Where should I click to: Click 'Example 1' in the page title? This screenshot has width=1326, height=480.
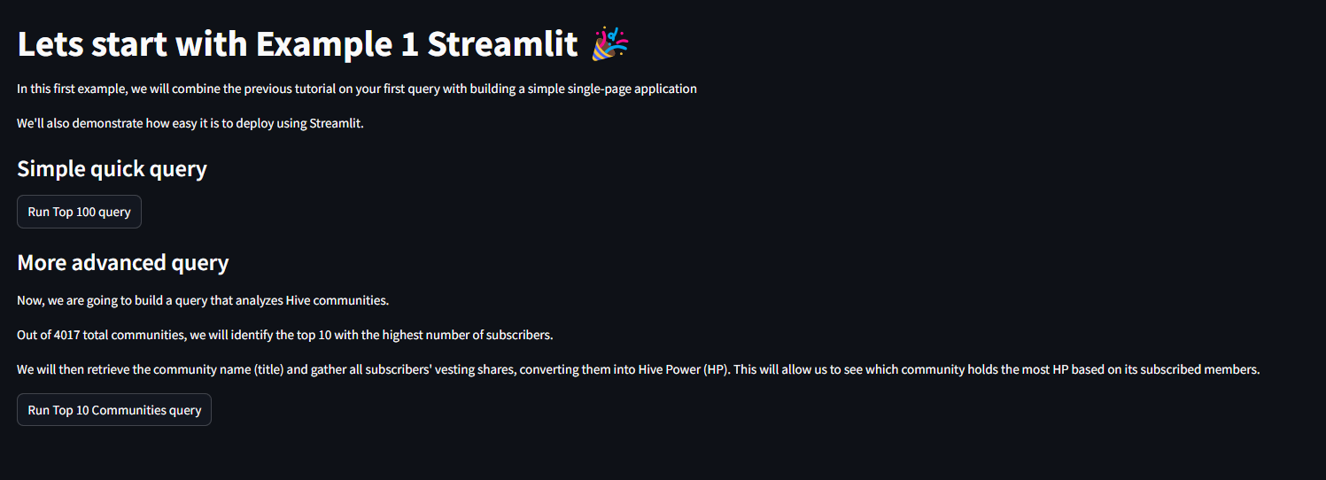click(337, 44)
